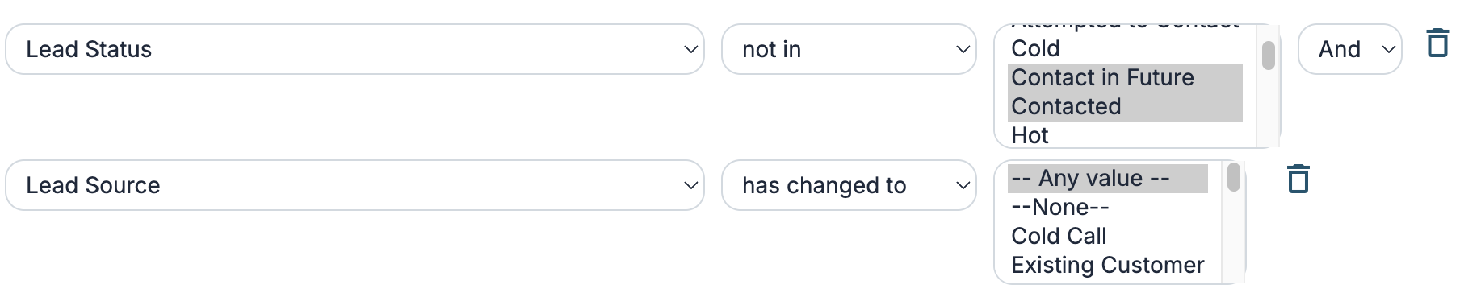The width and height of the screenshot is (1460, 293).
Task: Click the chevron on Lead Status dropdown
Action: click(690, 49)
